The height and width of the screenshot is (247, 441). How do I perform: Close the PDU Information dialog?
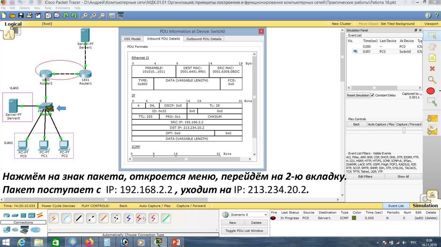coord(261,31)
